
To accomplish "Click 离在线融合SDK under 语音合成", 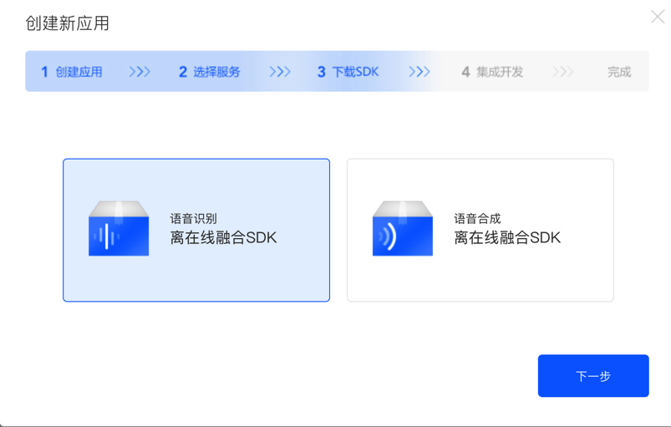I will (x=507, y=238).
